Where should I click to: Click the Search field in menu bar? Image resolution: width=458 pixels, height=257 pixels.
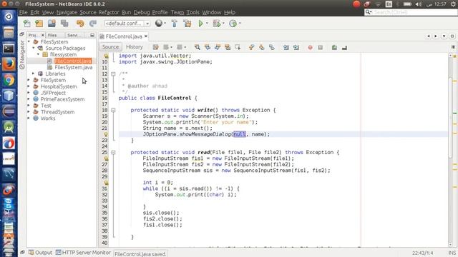(x=411, y=12)
